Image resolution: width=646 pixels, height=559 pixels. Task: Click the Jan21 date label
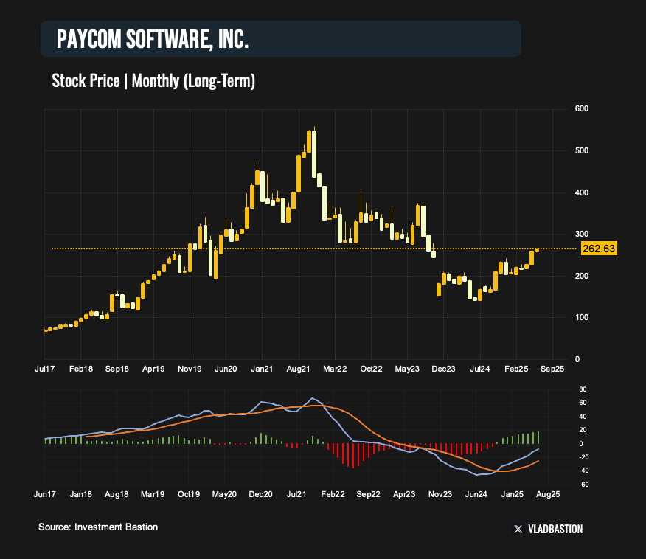point(262,369)
